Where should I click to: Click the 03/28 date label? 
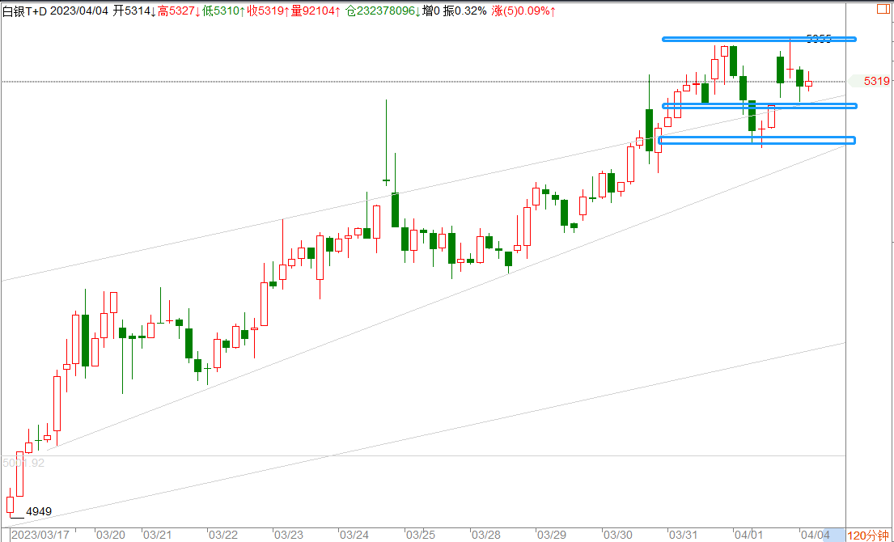click(x=486, y=536)
